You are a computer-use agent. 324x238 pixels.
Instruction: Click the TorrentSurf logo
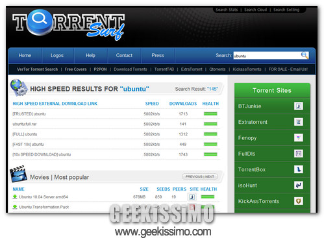coord(68,24)
